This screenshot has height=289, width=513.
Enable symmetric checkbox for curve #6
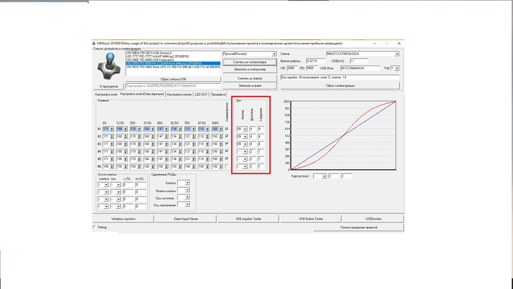pyautogui.click(x=227, y=166)
